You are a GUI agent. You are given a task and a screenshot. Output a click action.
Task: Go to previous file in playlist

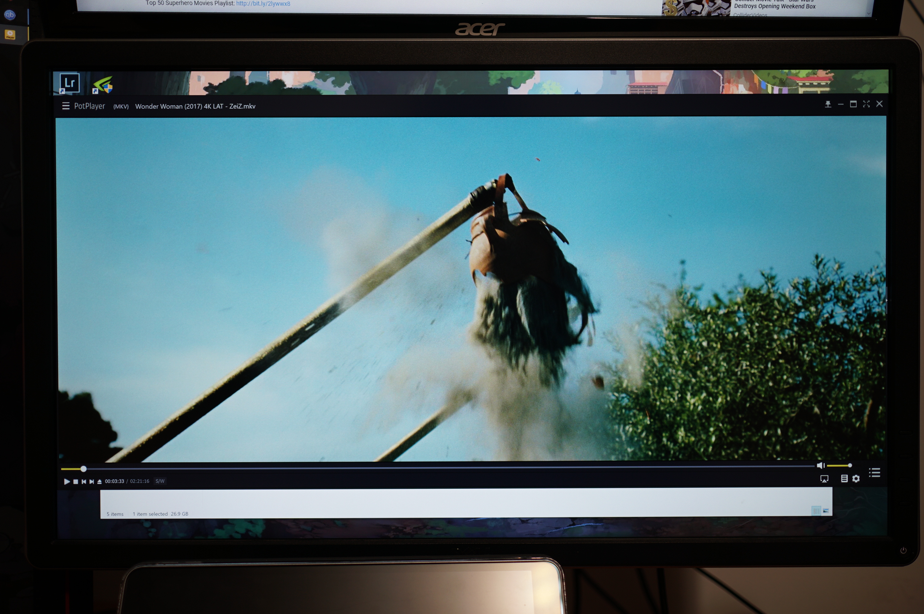(84, 481)
